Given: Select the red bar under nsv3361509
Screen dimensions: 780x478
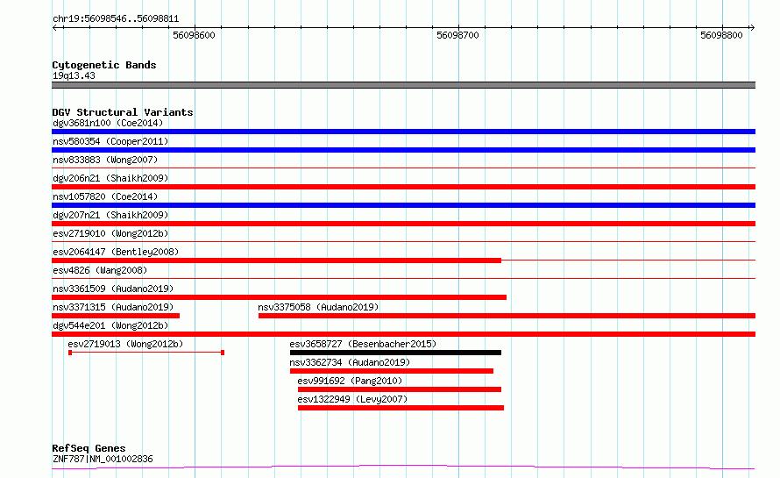Looking at the screenshot, I should [x=279, y=297].
